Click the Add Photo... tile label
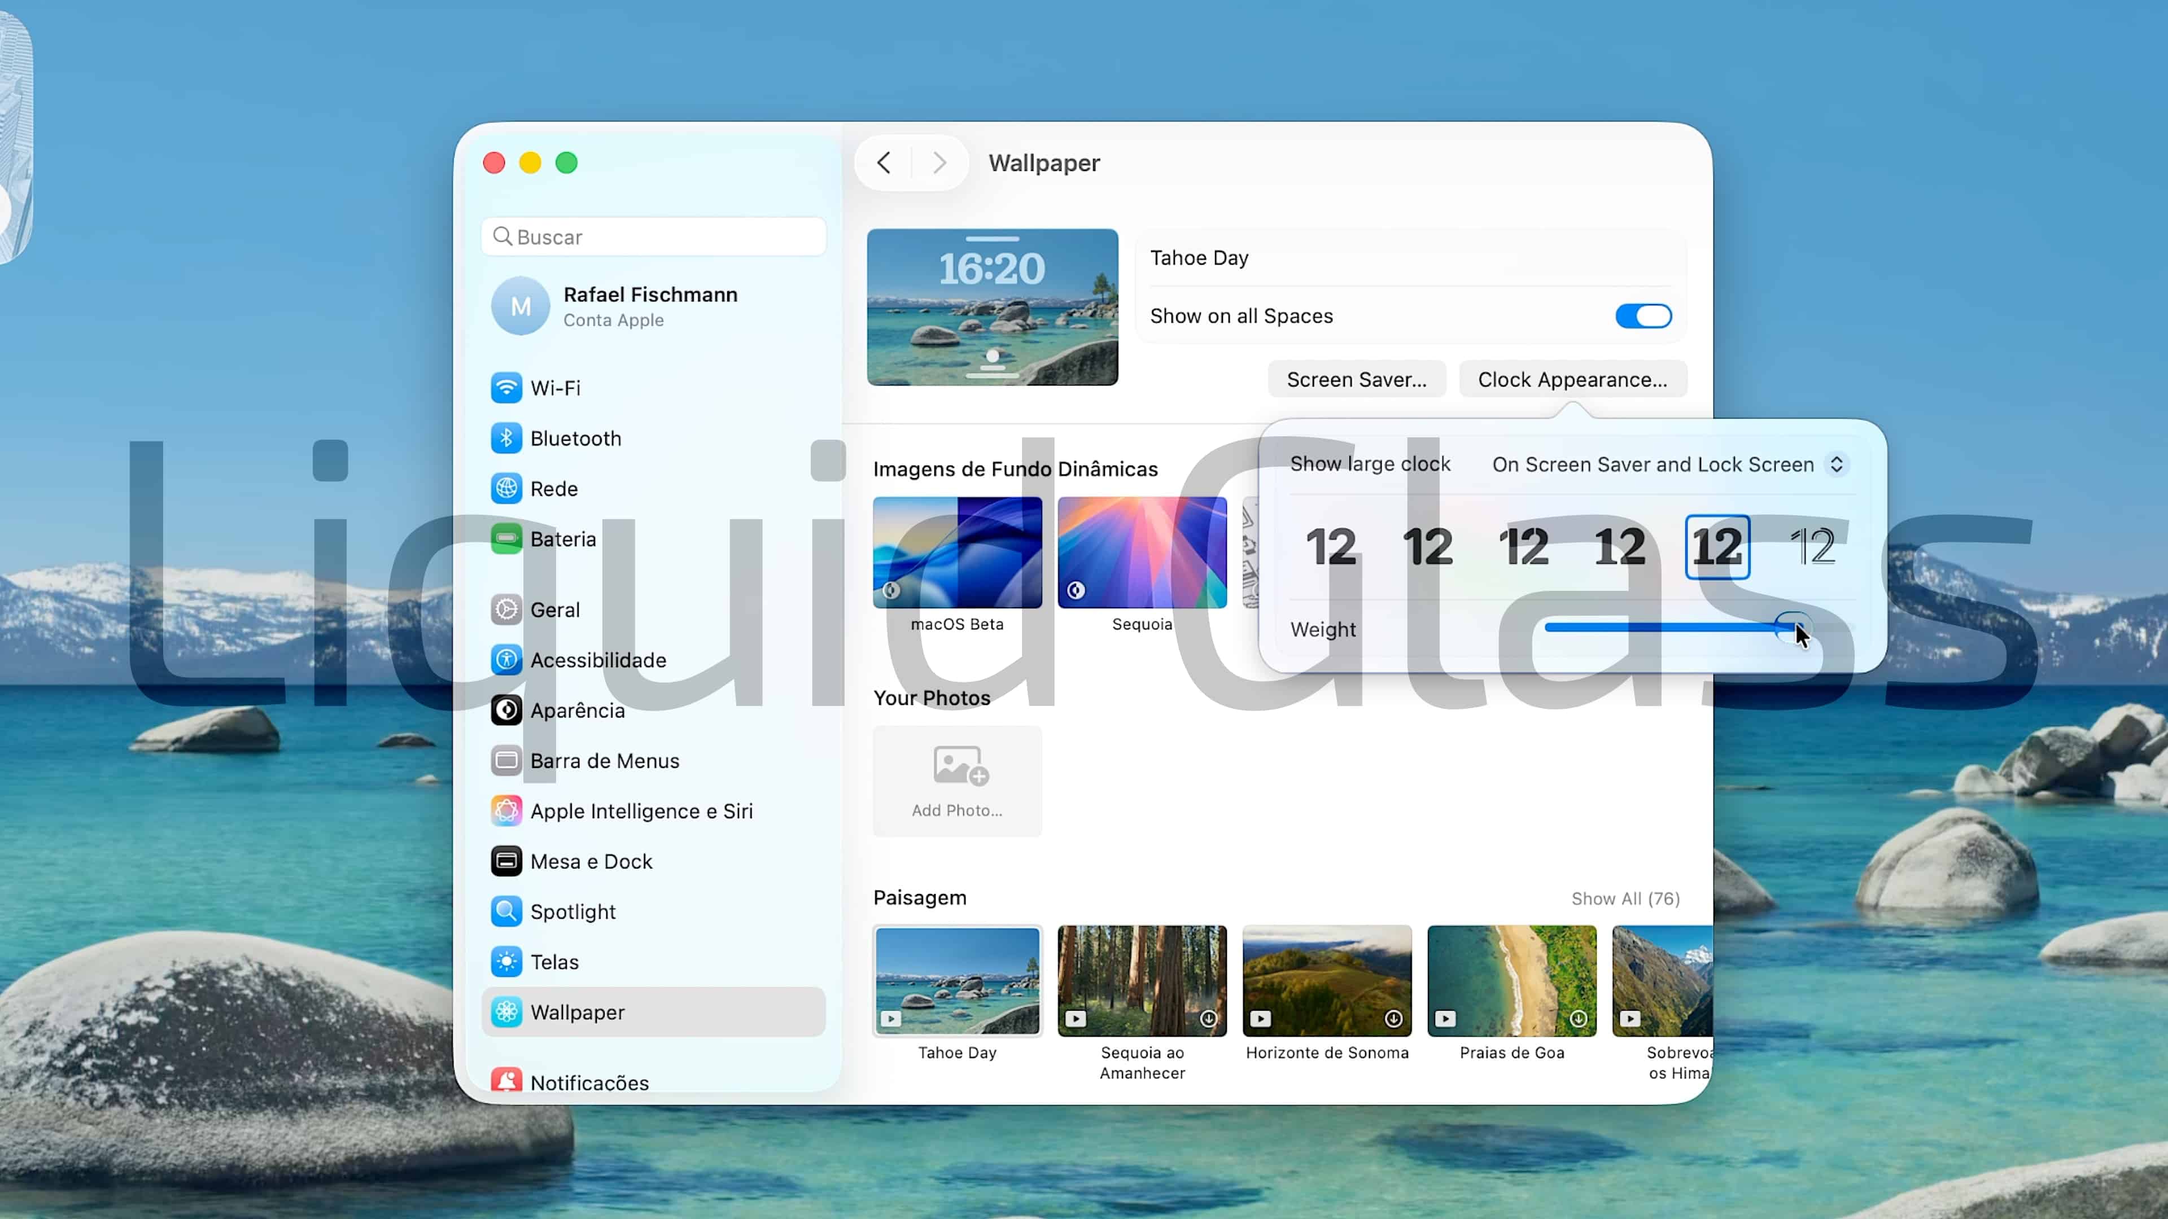Viewport: 2168px width, 1219px height. tap(957, 810)
